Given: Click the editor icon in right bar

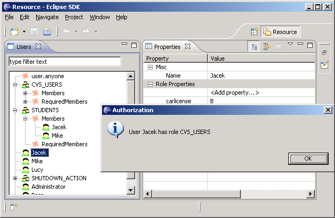Looking at the screenshot, I should click(x=324, y=65).
